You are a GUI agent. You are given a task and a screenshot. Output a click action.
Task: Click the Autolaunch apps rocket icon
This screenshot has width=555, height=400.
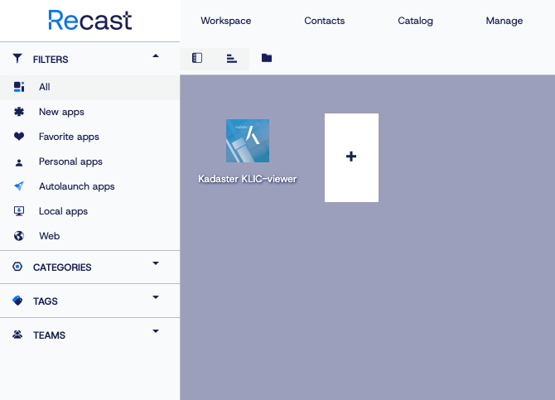pyautogui.click(x=19, y=186)
